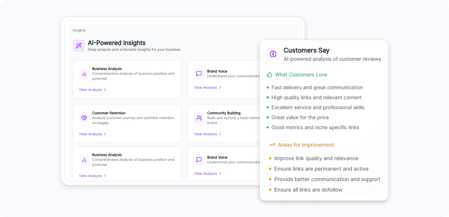Image resolution: width=449 pixels, height=217 pixels.
Task: Click bar chart icon in top Business Analysis card
Action: (84, 74)
